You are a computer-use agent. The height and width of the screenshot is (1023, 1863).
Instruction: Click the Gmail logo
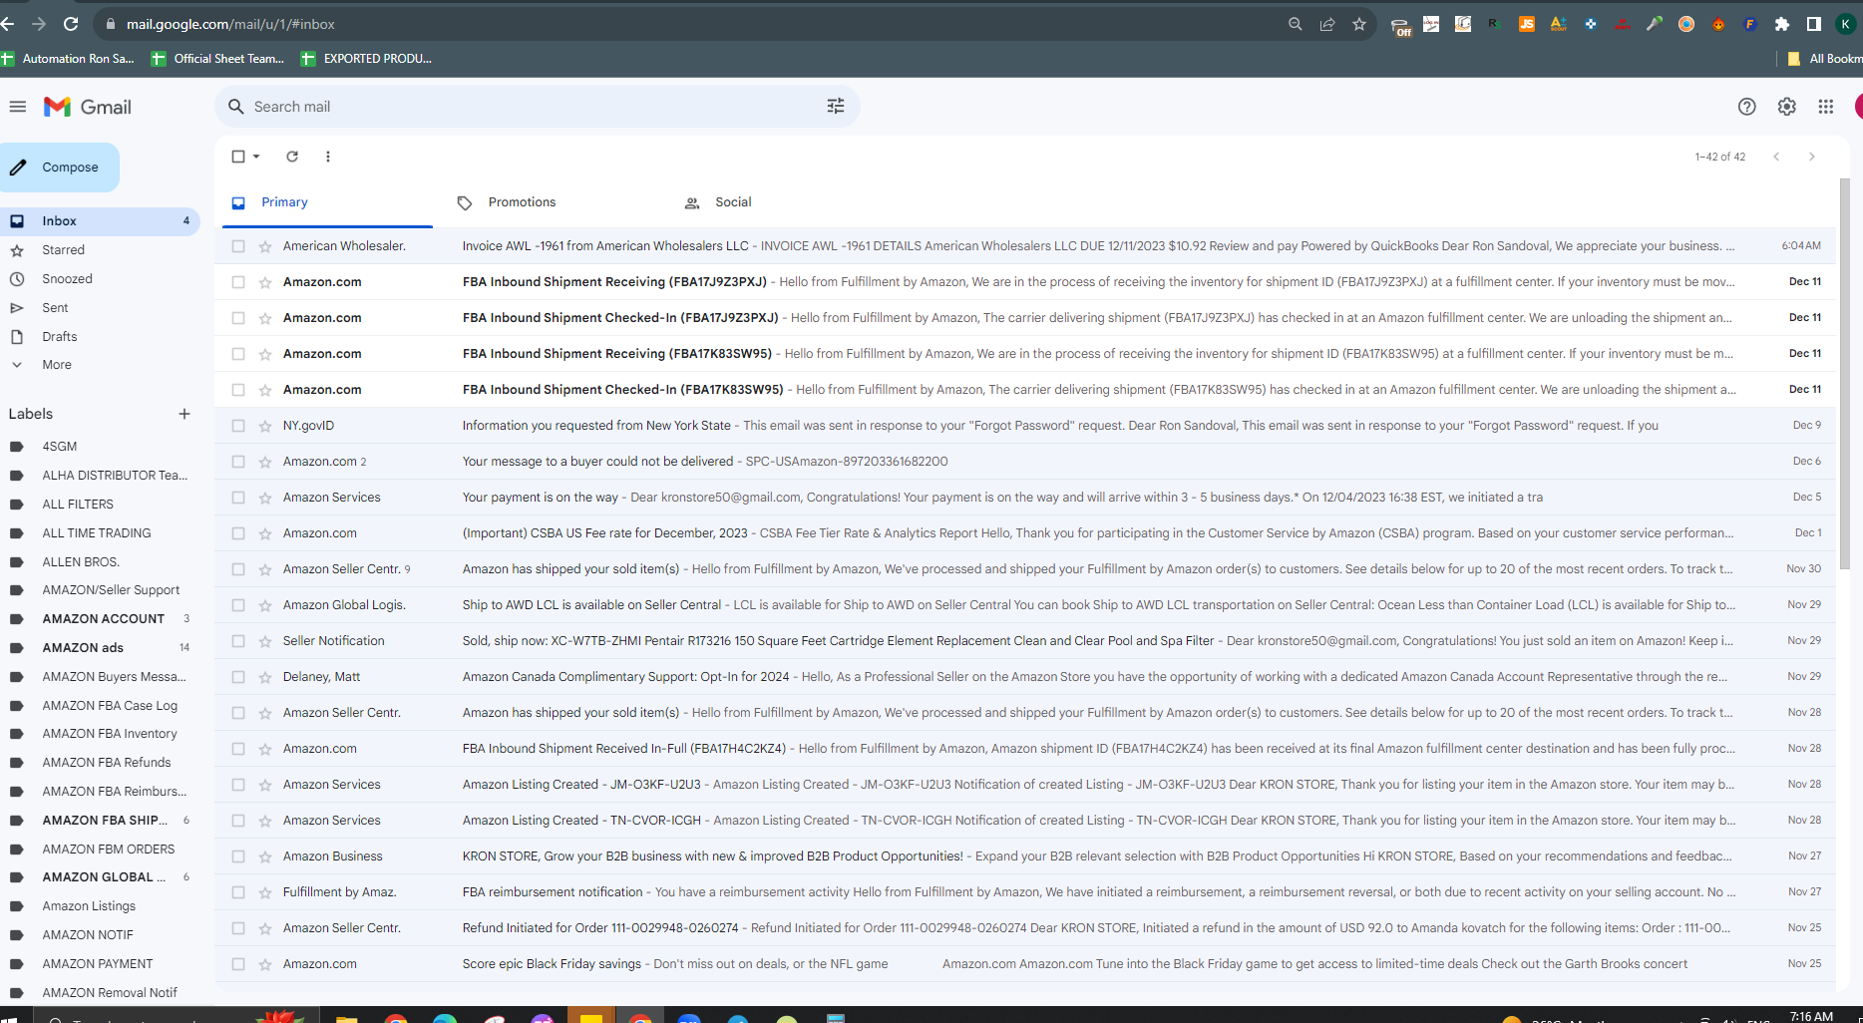(88, 107)
